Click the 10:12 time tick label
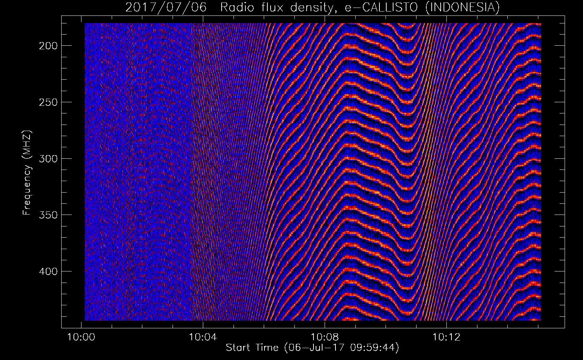583x360 pixels. 446,337
